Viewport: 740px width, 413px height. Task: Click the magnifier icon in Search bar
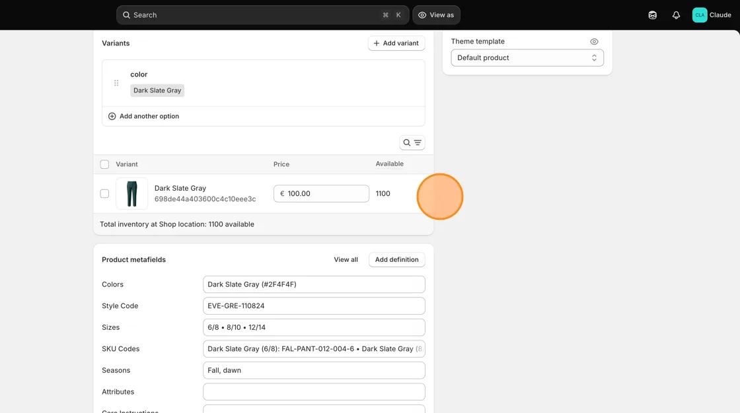pos(126,15)
